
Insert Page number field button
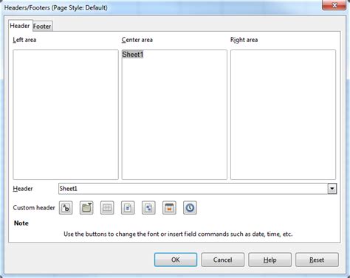point(128,208)
